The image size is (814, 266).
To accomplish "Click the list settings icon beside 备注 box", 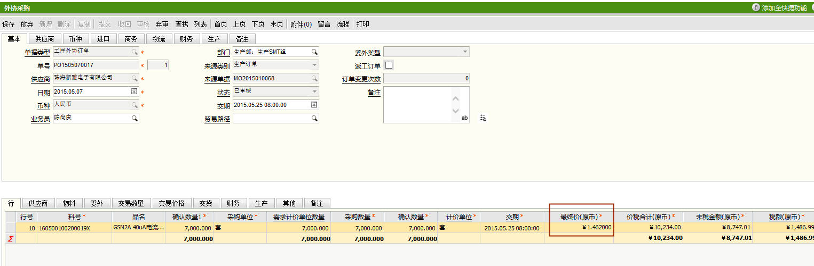I will (483, 118).
